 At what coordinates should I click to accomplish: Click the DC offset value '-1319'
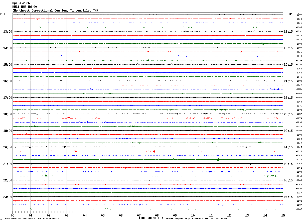[x=298, y=139]
